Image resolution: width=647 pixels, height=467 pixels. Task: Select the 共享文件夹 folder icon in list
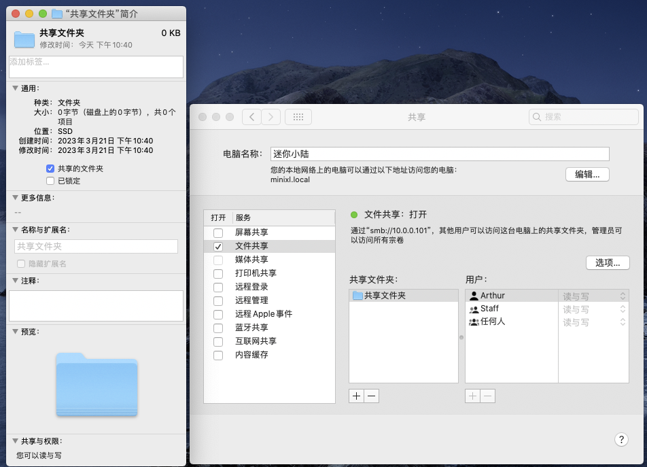point(357,296)
